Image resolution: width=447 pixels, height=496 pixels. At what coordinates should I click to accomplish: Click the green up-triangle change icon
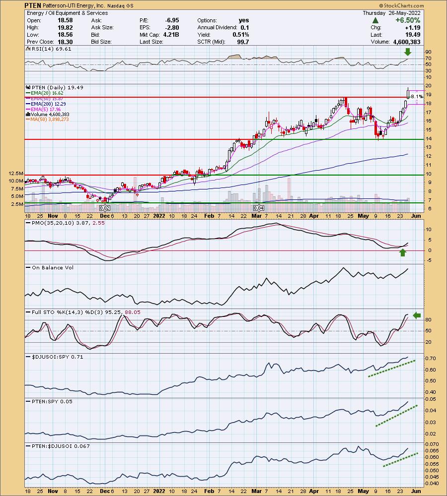coord(375,20)
